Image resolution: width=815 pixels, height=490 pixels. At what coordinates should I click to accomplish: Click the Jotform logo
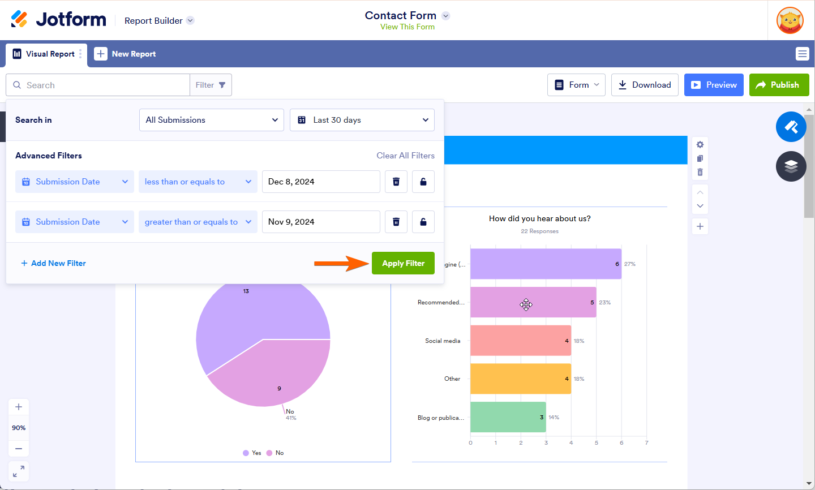click(58, 20)
